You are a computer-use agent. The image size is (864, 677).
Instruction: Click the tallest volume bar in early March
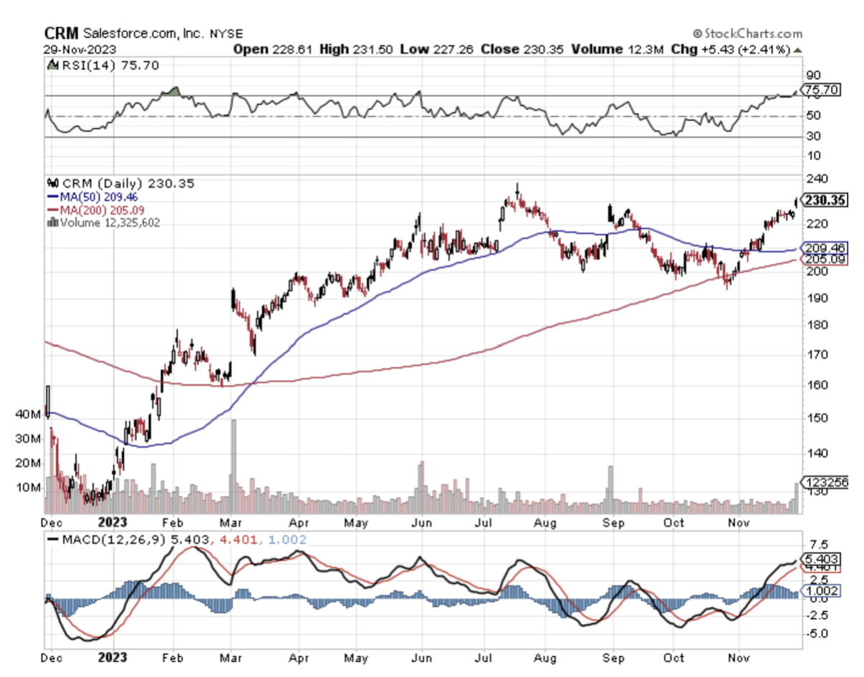click(233, 467)
